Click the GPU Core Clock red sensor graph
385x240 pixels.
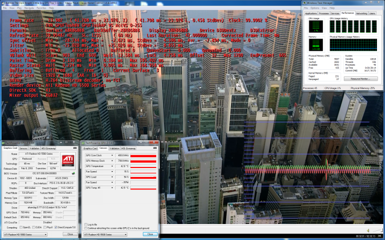point(143,156)
